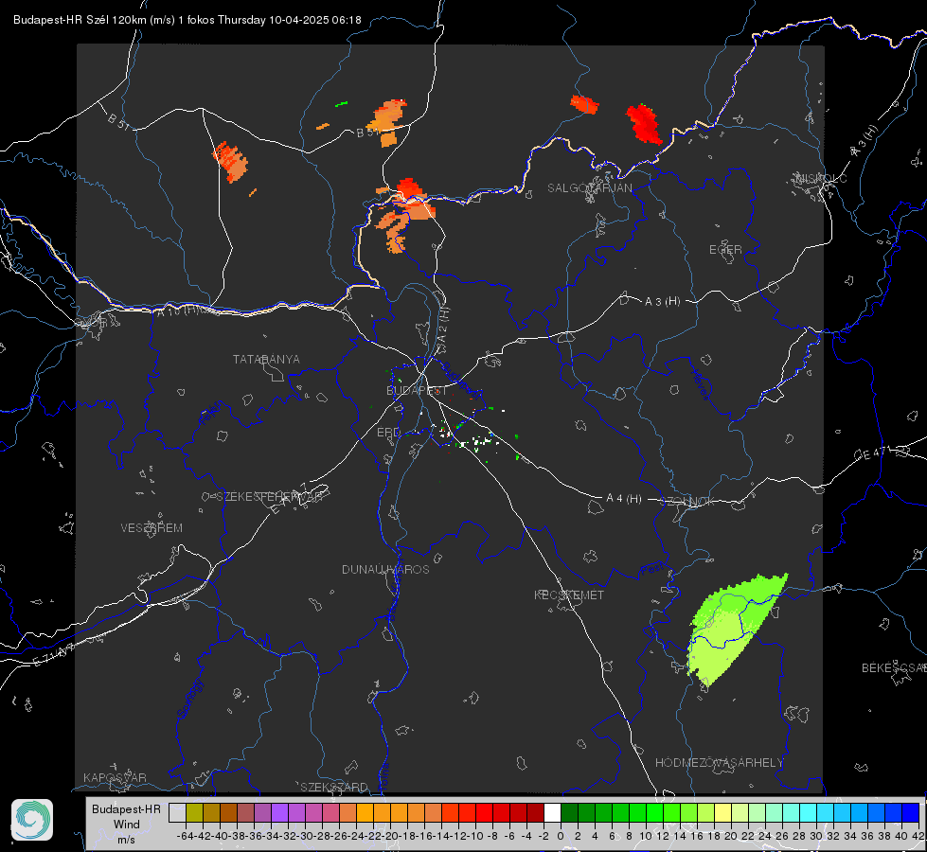Click the white legend swatch between -2 and 0
This screenshot has width=927, height=852.
point(552,812)
